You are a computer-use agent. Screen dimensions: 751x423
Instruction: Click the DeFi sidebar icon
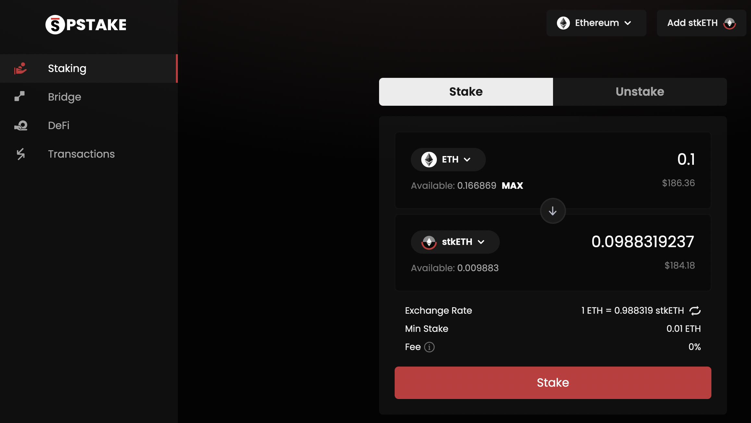(x=21, y=125)
